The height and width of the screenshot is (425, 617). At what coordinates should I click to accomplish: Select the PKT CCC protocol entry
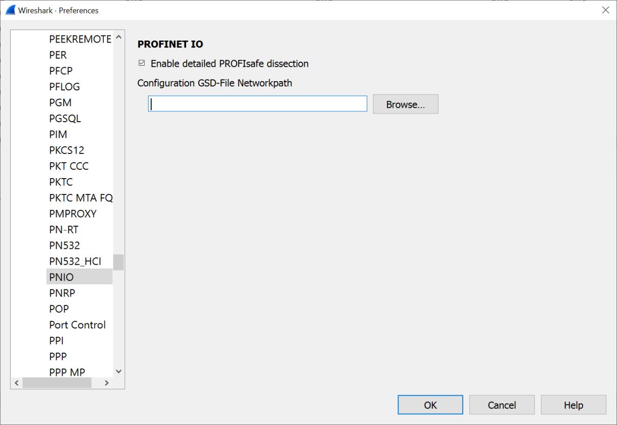click(69, 166)
